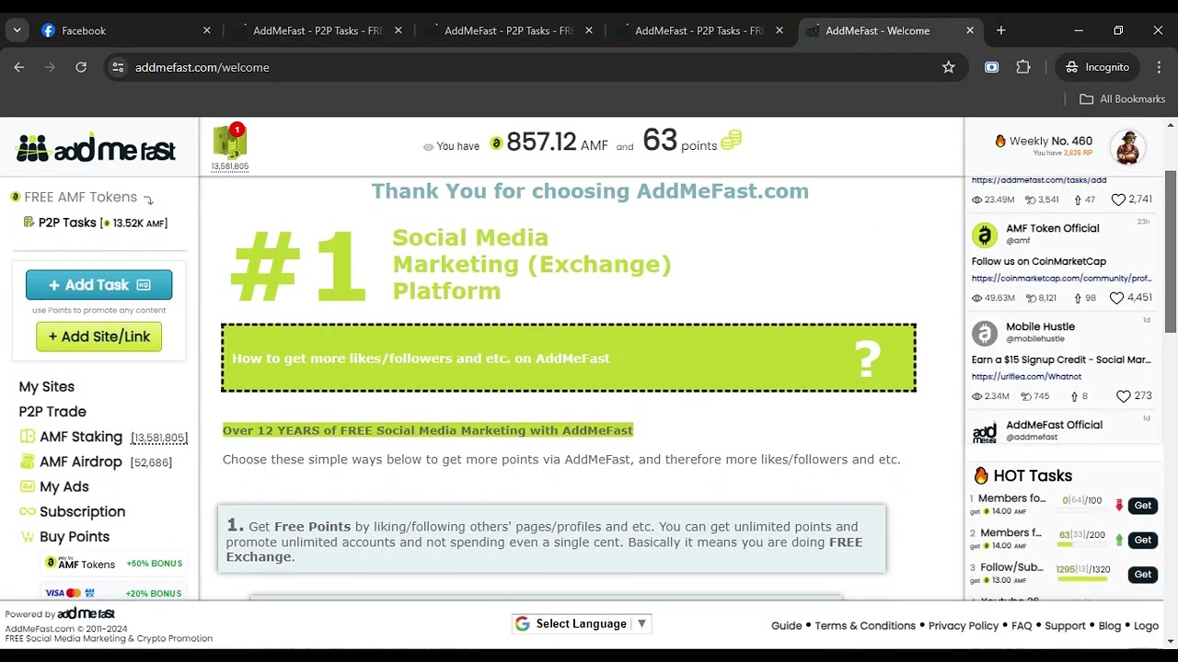Click the question mark in green how-to banner
The height and width of the screenshot is (662, 1178).
[x=868, y=359]
